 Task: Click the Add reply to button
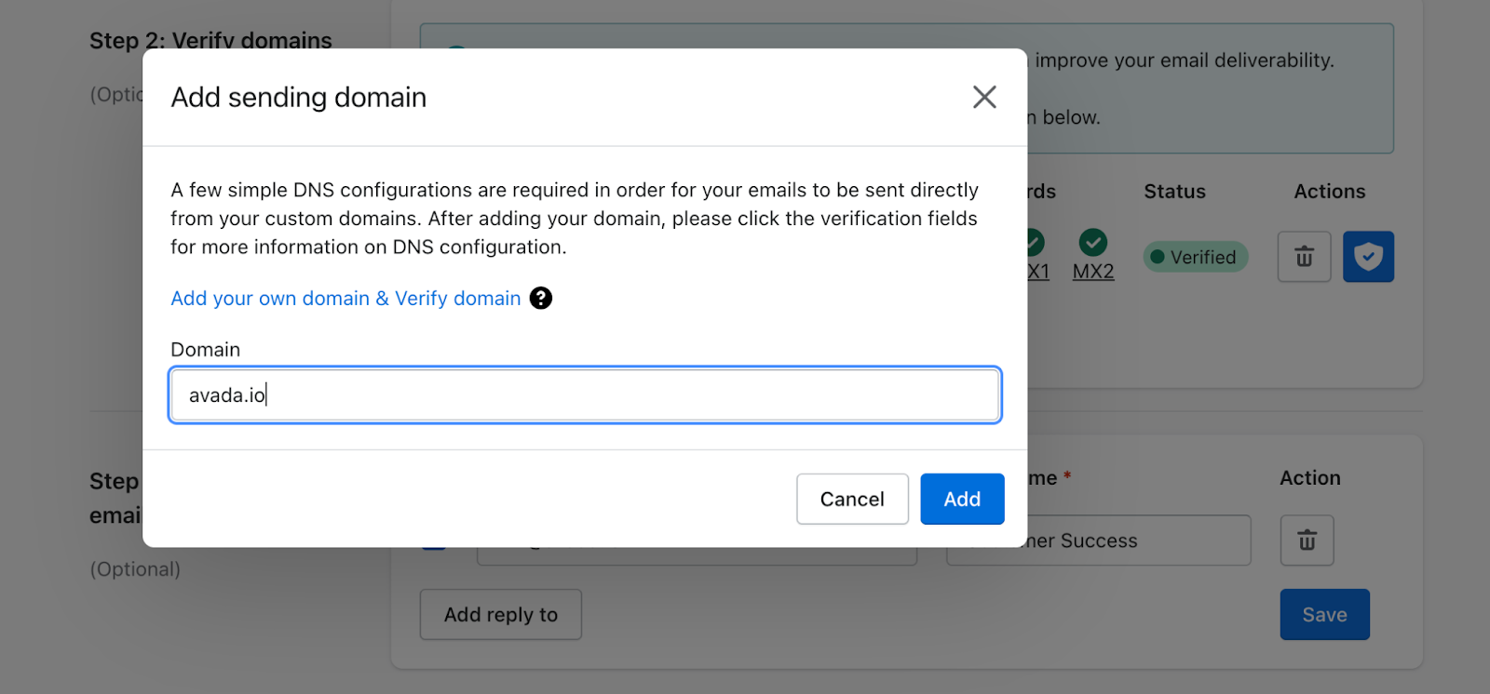[x=501, y=614]
